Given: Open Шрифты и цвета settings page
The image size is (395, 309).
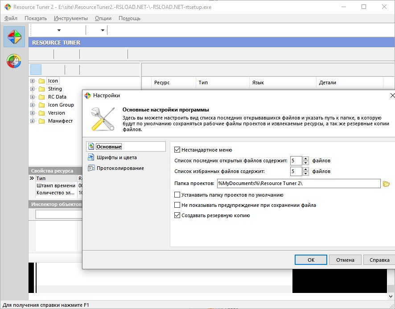Looking at the screenshot, I should [x=116, y=157].
